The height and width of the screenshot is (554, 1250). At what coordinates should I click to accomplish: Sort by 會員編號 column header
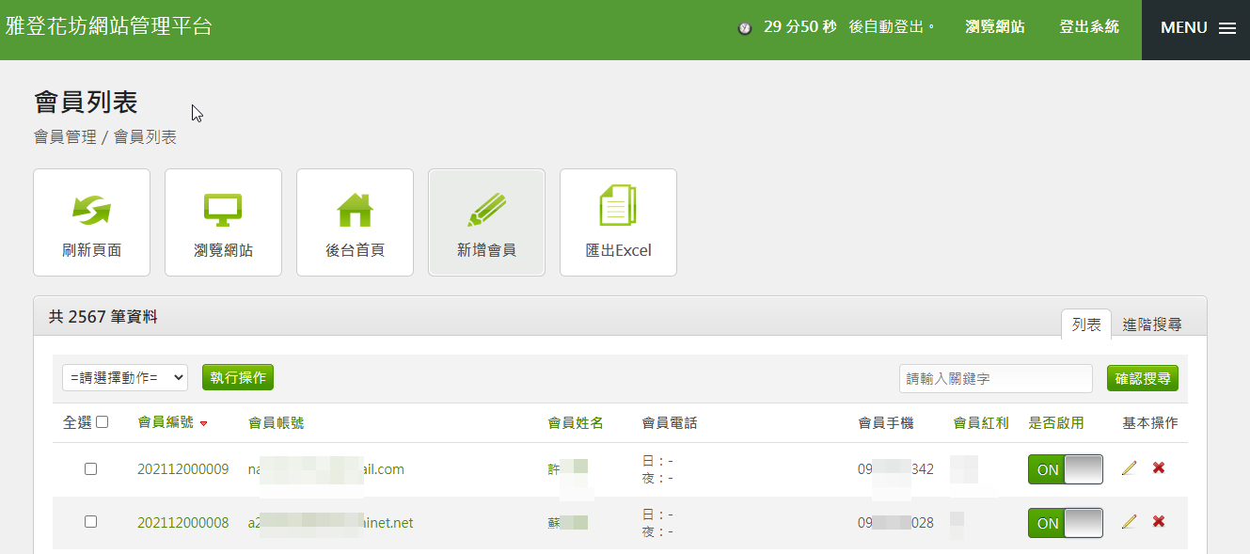pos(166,422)
